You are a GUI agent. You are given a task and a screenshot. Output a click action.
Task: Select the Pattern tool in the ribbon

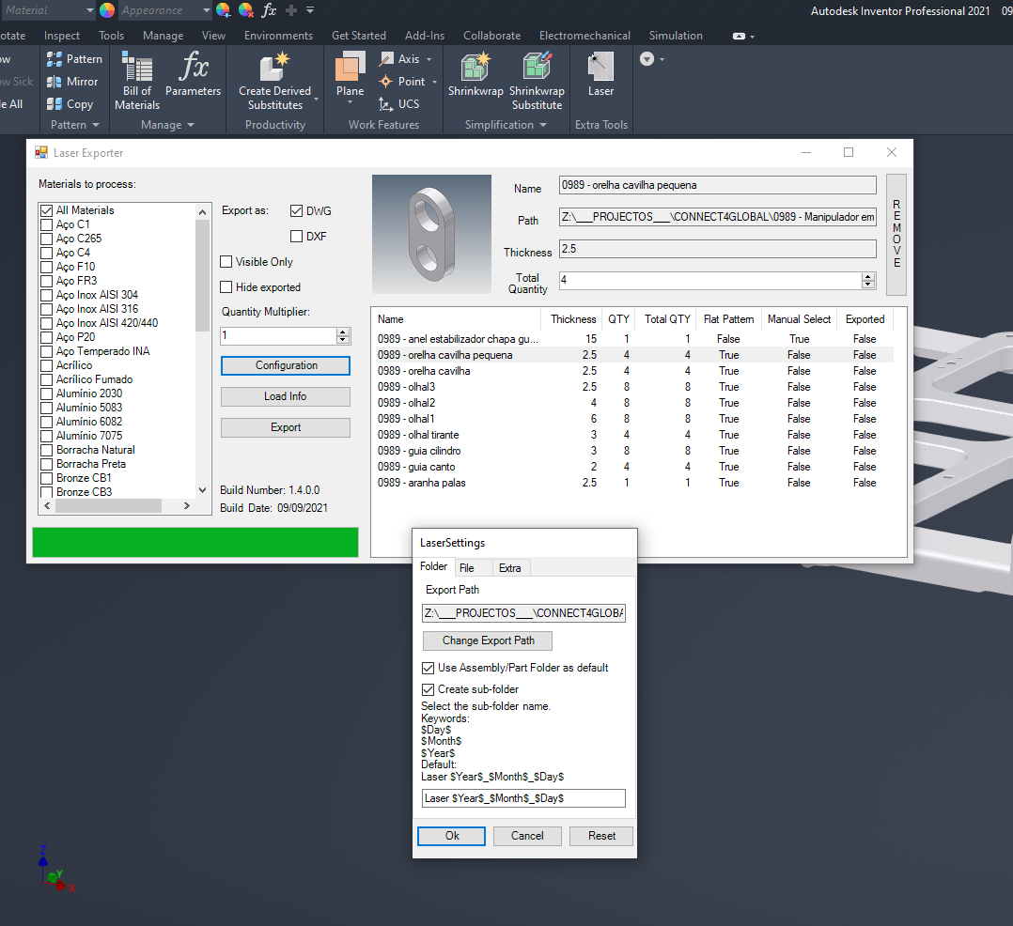click(x=75, y=59)
